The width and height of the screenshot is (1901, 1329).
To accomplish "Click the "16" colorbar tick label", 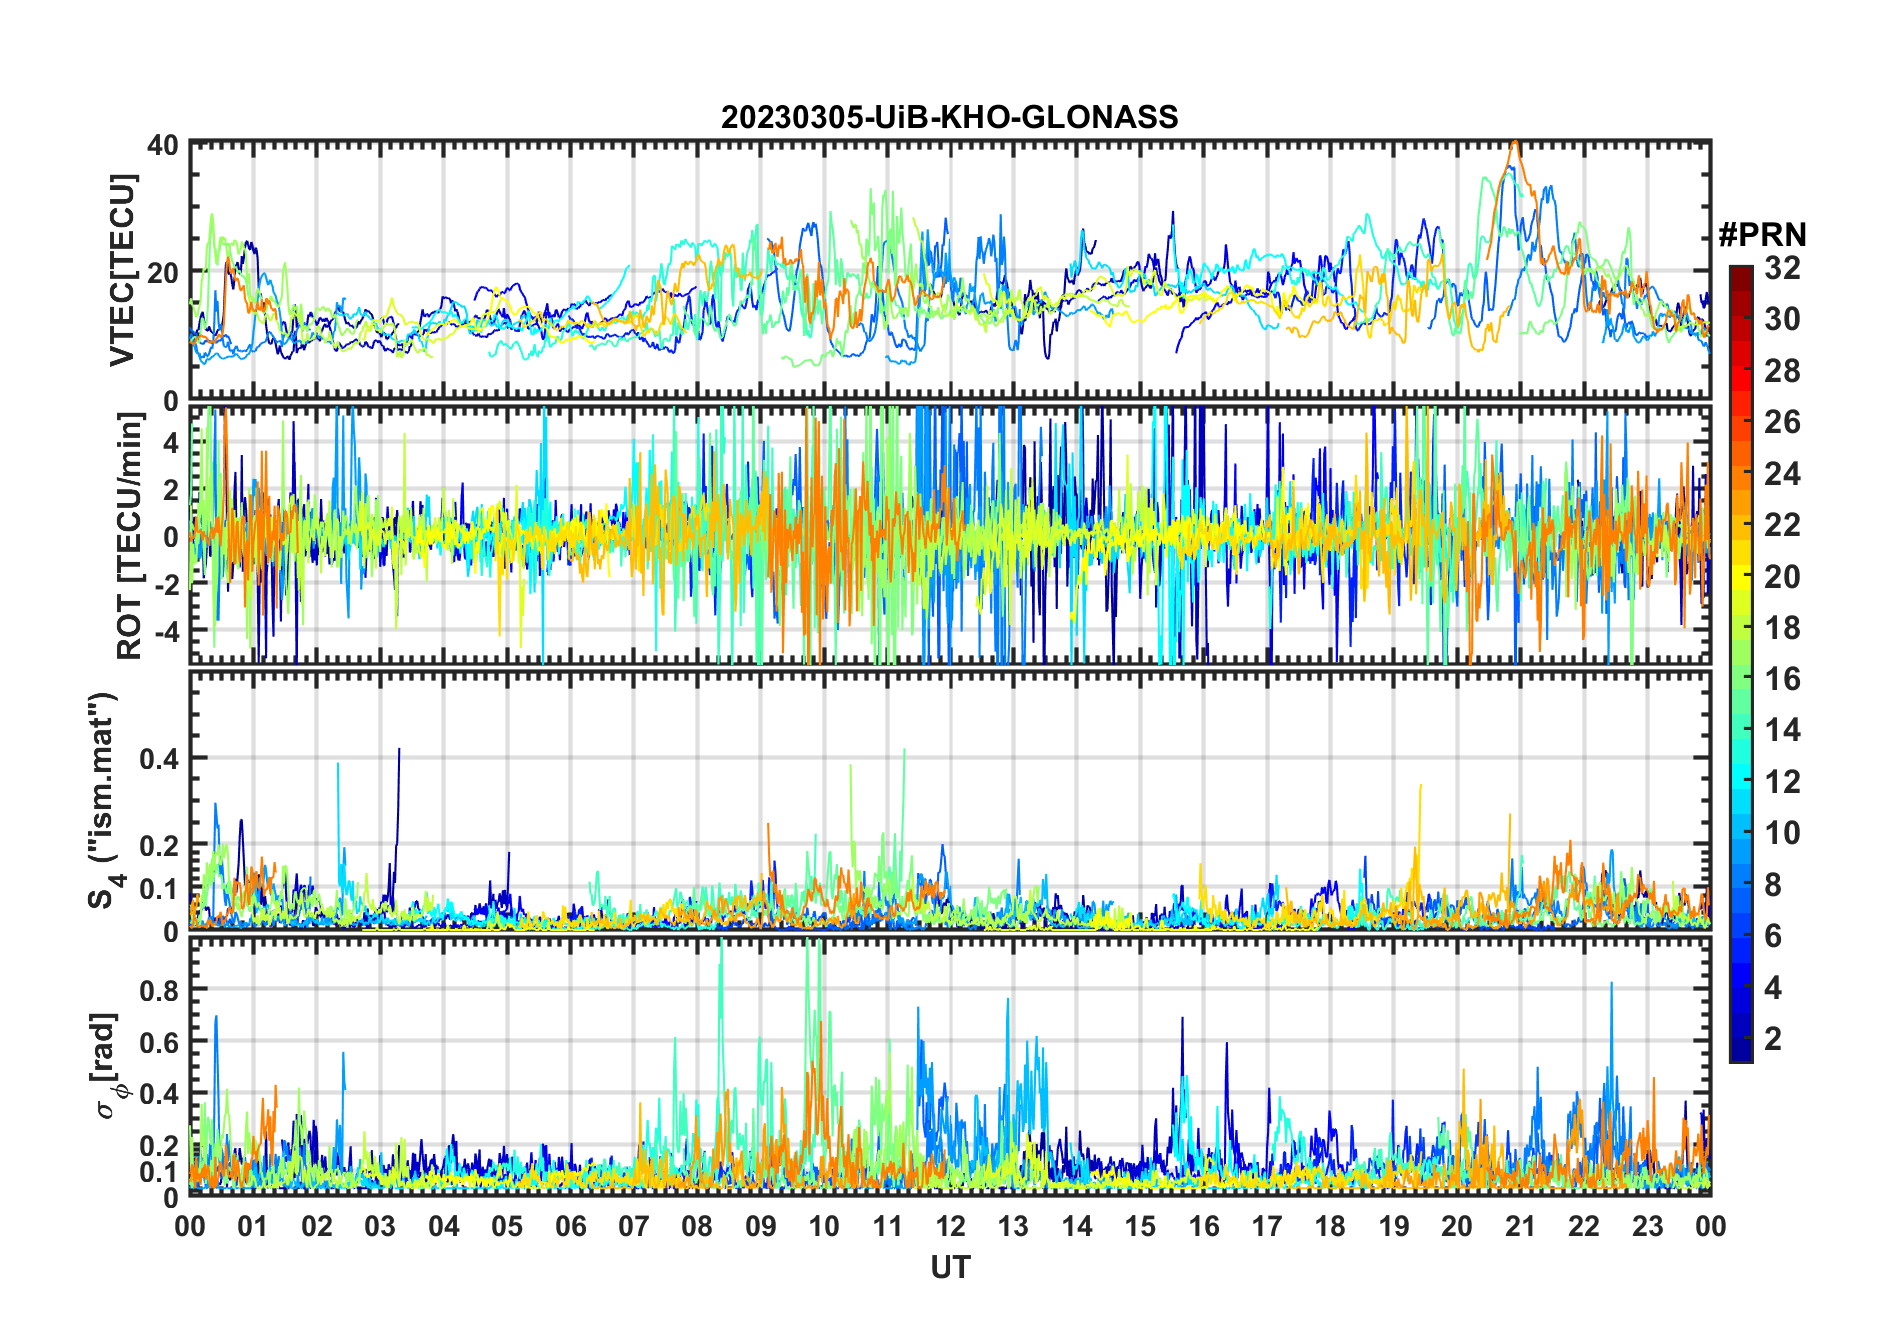I will point(1782,679).
